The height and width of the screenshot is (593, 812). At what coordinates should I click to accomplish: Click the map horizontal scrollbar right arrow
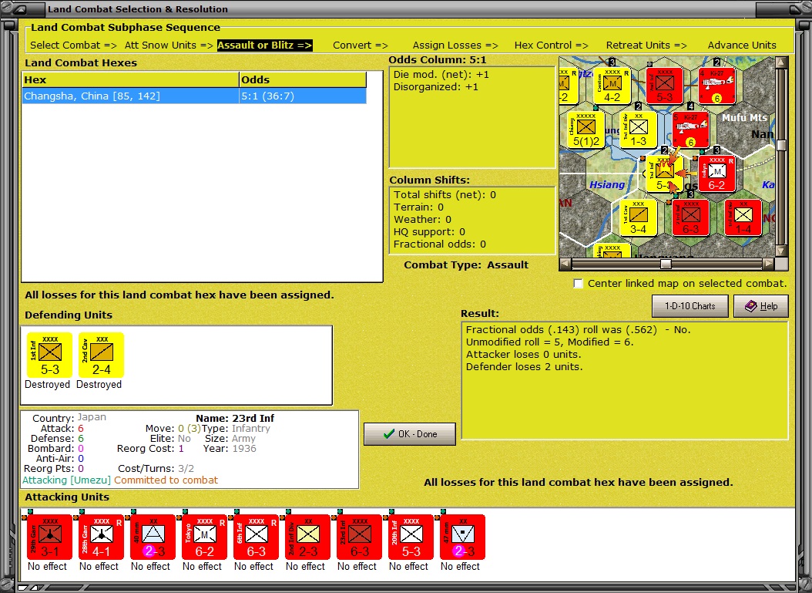click(x=769, y=264)
